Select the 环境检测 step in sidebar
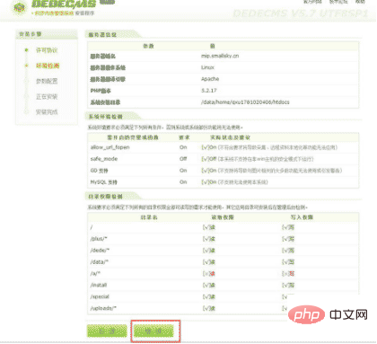Viewport: 377px width, 344px height. click(x=48, y=66)
